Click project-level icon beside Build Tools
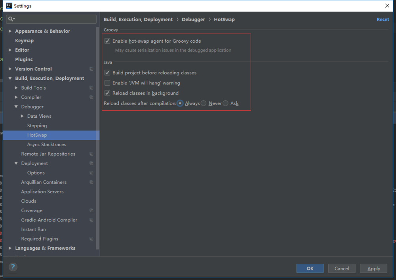Image resolution: width=396 pixels, height=280 pixels. click(x=91, y=88)
